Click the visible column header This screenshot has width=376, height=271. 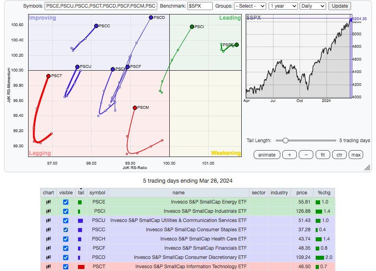(x=66, y=193)
